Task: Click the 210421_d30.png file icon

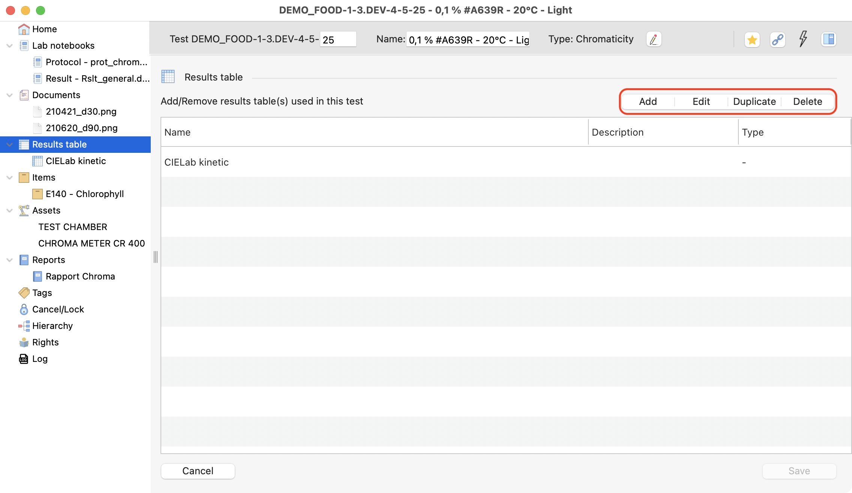Action: click(x=37, y=112)
